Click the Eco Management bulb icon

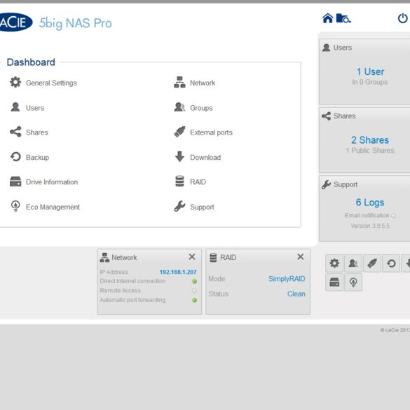point(15,206)
